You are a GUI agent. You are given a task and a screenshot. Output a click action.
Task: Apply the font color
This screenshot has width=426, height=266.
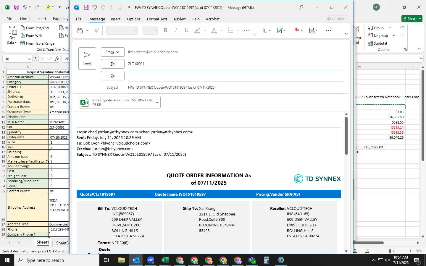pos(214,30)
